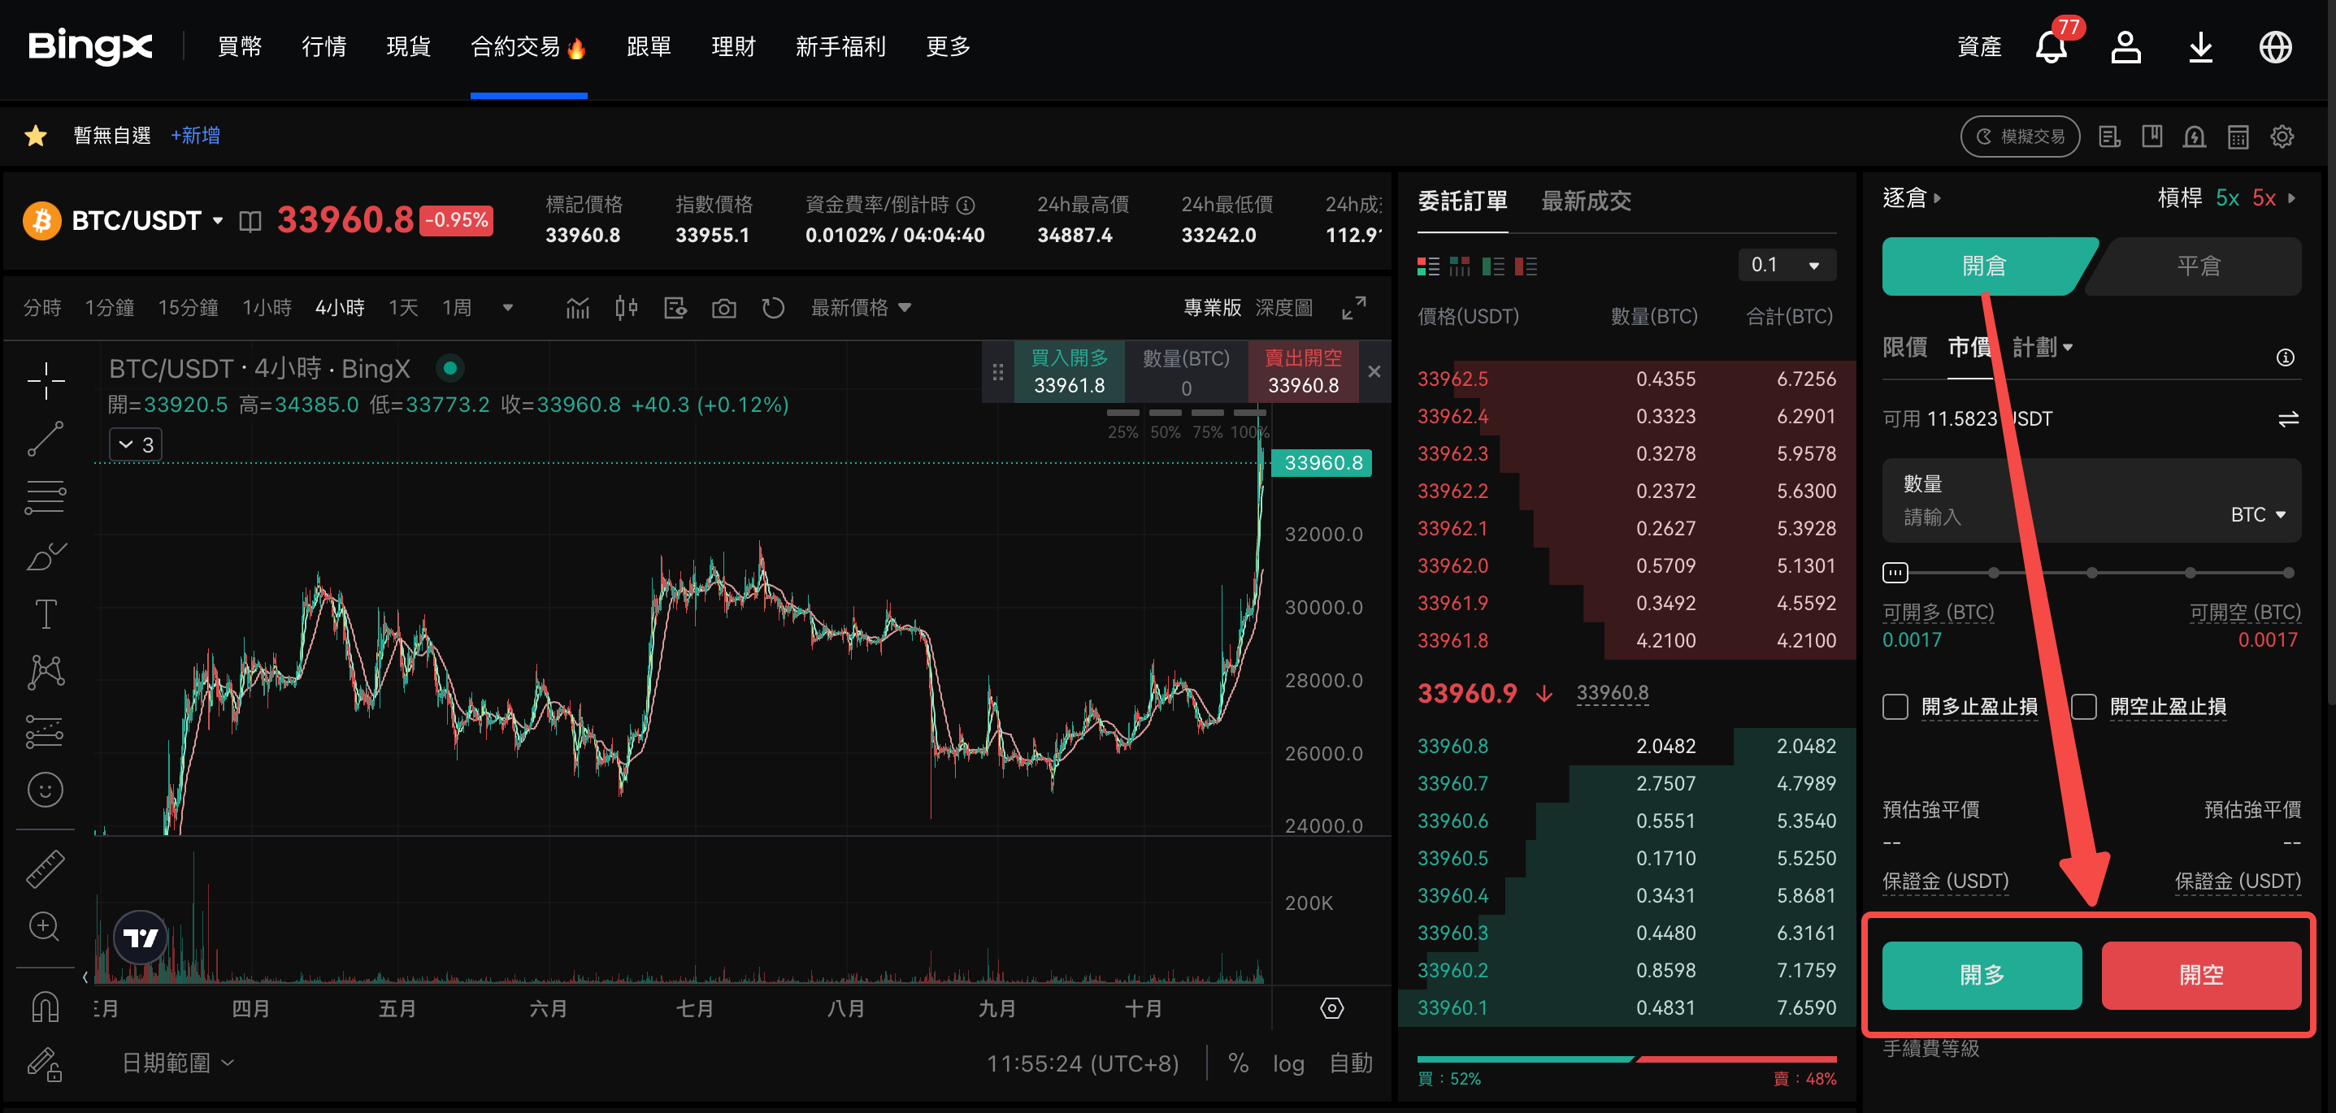Click the +新增 add favorite link

(195, 136)
